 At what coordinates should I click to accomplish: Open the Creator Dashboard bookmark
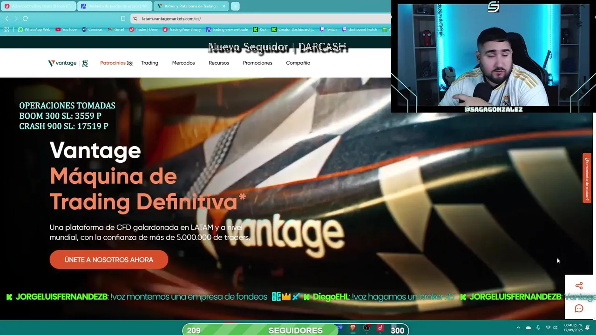click(293, 29)
